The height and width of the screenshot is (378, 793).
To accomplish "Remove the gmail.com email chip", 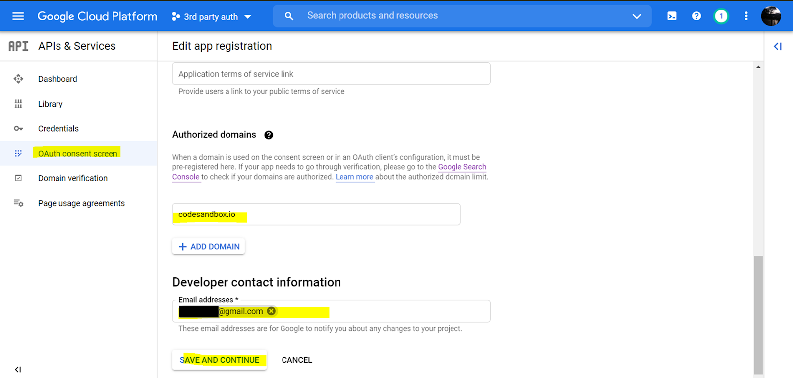I will [271, 311].
